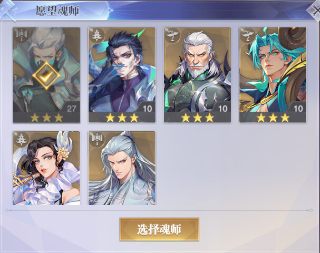Screen dimensions: 320x253
Task: Click tower class icon on black-haired lady card
Action: click(x=21, y=139)
